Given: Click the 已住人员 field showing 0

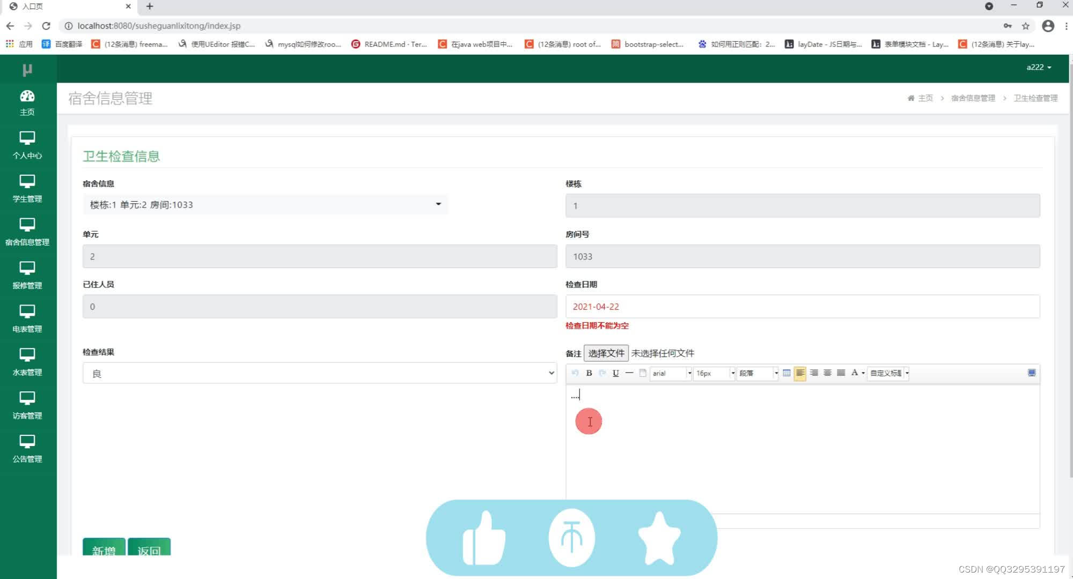Looking at the screenshot, I should coord(320,307).
